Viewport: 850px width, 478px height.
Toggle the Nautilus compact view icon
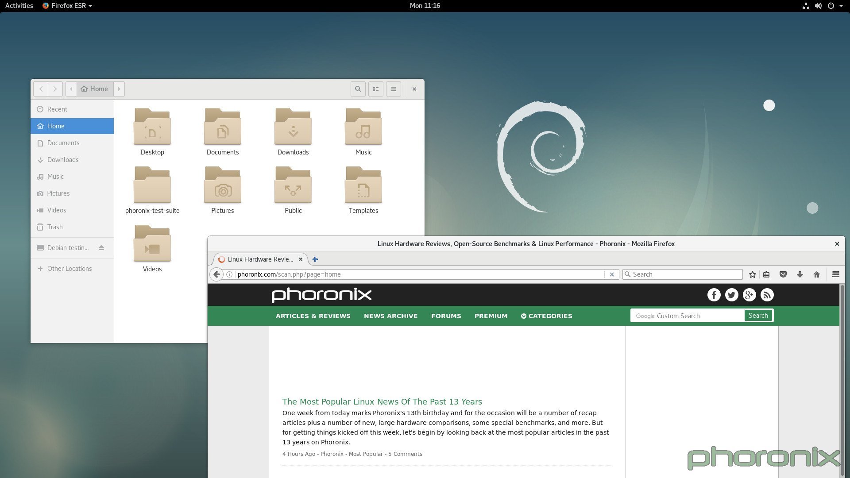click(x=375, y=89)
